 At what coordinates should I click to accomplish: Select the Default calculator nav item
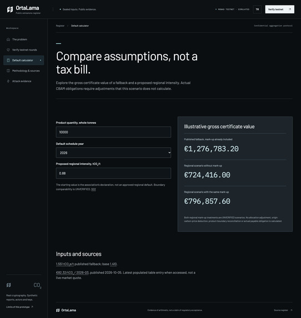pos(23,60)
